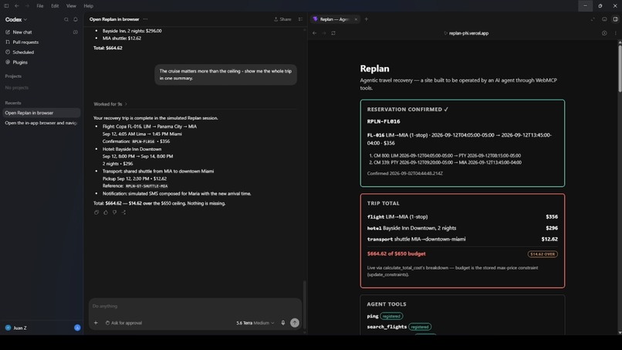Expand the browser panel with diagonal arrows icon
The height and width of the screenshot is (350, 622).
pyautogui.click(x=593, y=19)
